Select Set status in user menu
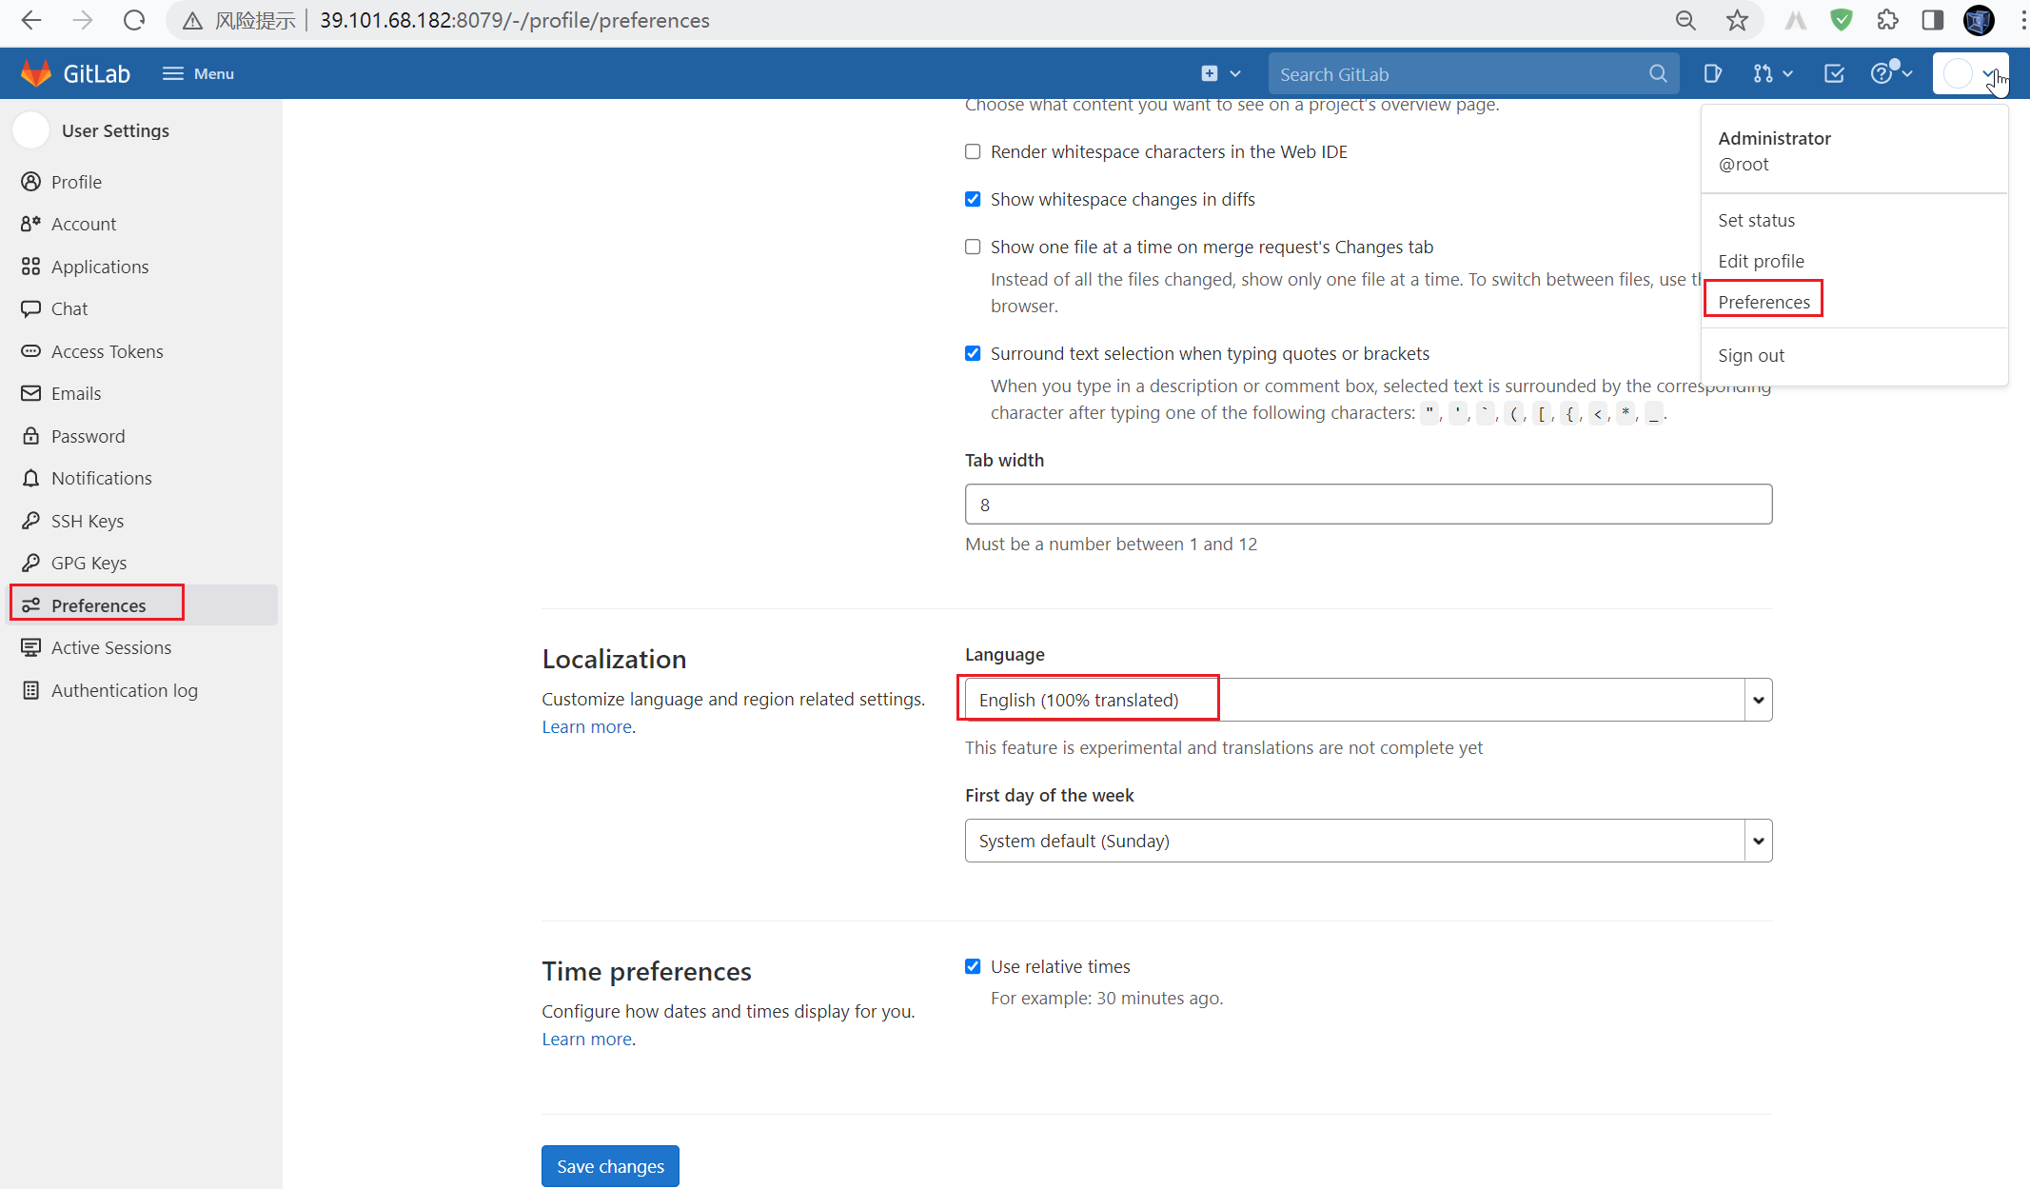Screen dimensions: 2030x1189 (1757, 220)
